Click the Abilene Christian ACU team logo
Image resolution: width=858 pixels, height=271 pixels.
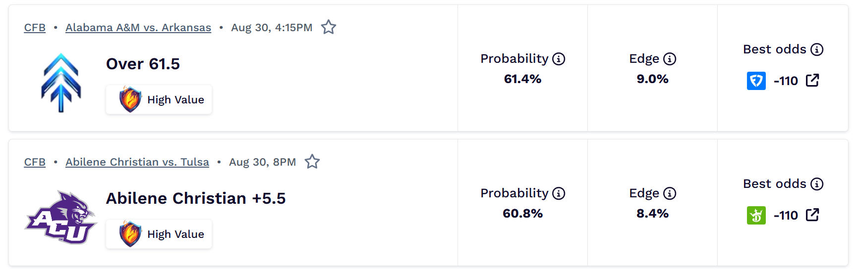coord(60,217)
